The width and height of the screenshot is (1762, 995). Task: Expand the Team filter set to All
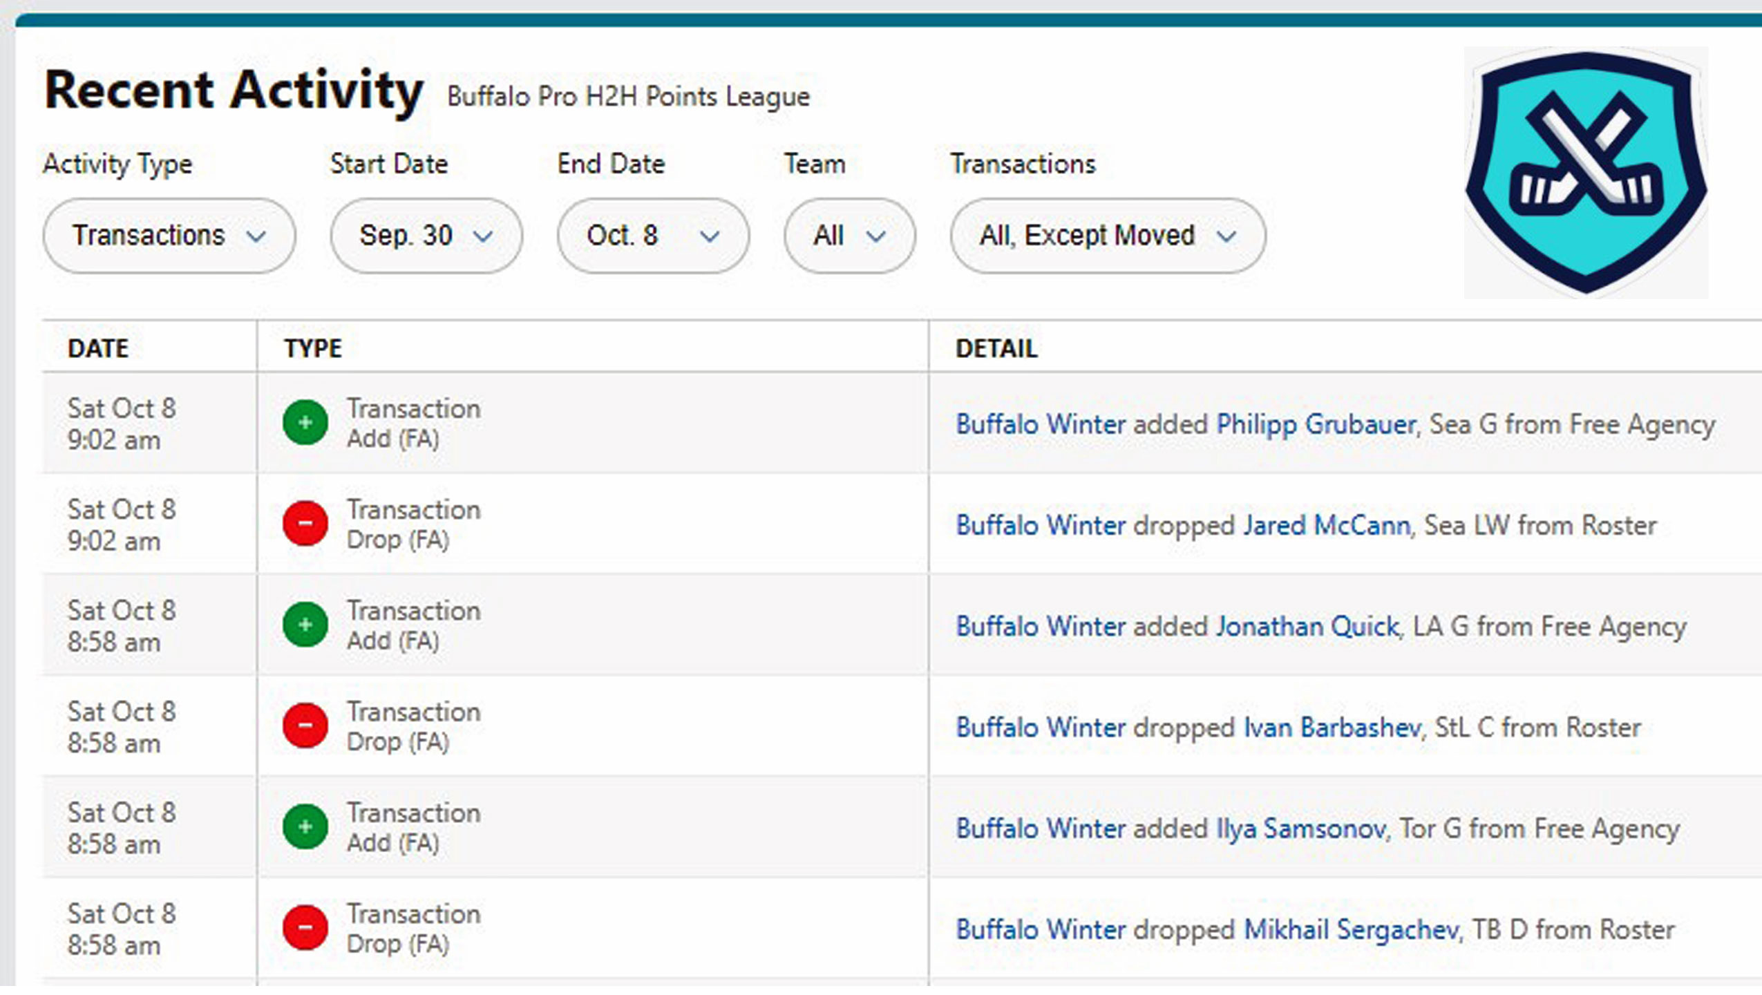click(x=849, y=236)
